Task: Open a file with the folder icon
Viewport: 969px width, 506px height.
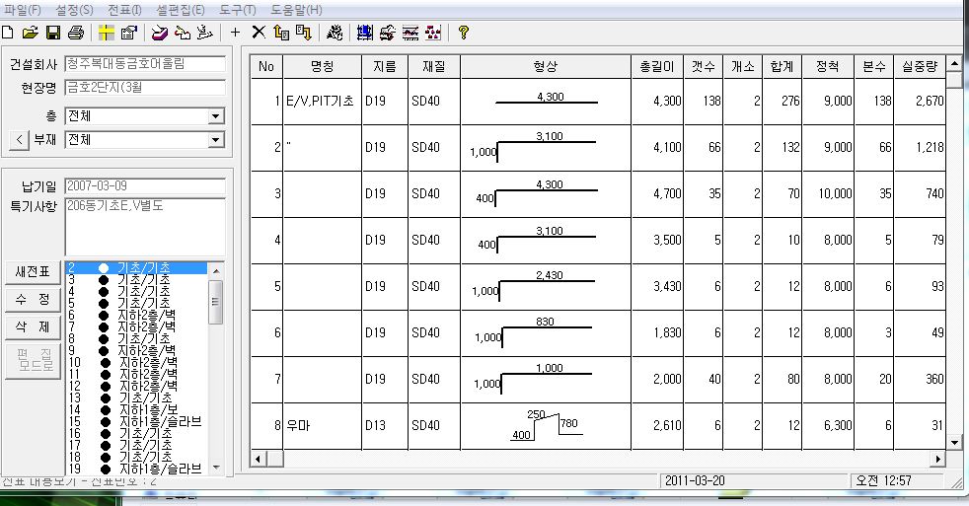Action: tap(31, 33)
